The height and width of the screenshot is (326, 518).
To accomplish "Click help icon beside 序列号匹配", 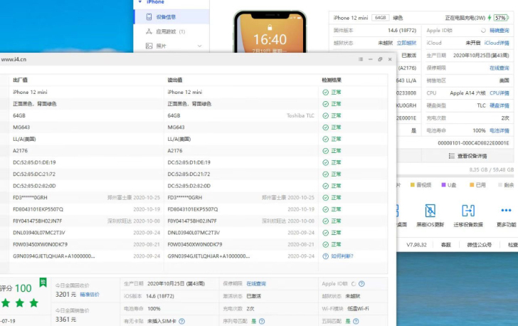I will point(262,321).
